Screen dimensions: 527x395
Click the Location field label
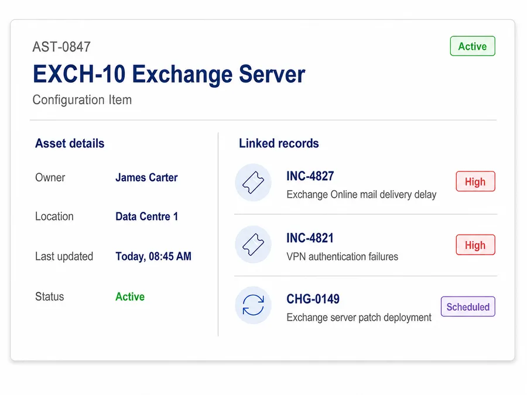(54, 217)
